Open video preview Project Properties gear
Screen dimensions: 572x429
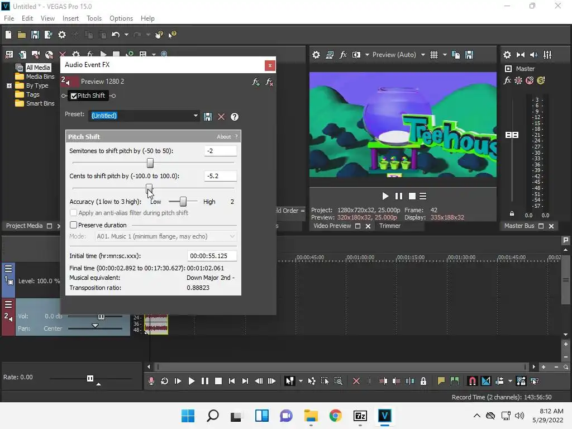316,55
